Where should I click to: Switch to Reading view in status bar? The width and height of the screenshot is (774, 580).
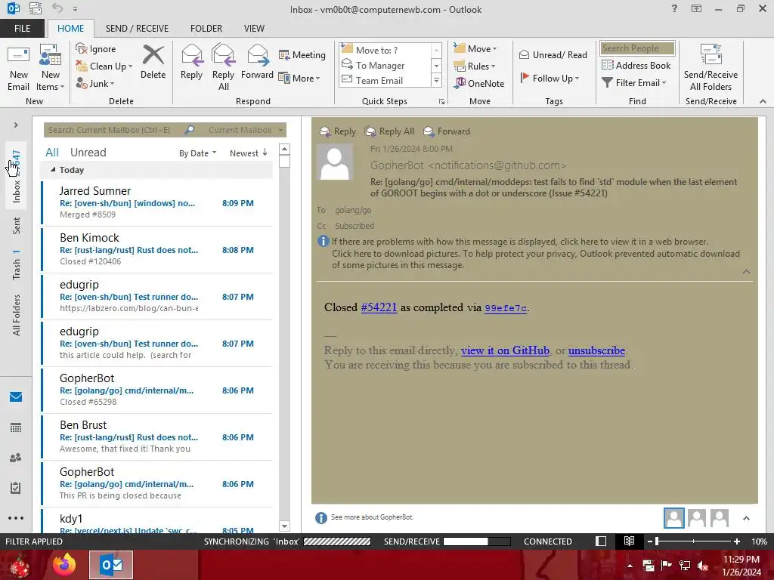629,541
